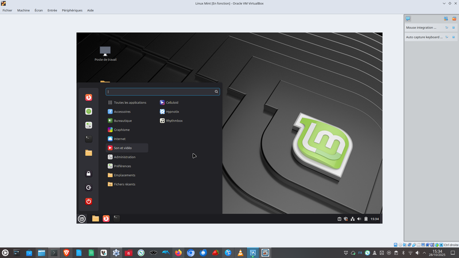Open Rhythmbox music player
The height and width of the screenshot is (258, 459).
tap(173, 121)
